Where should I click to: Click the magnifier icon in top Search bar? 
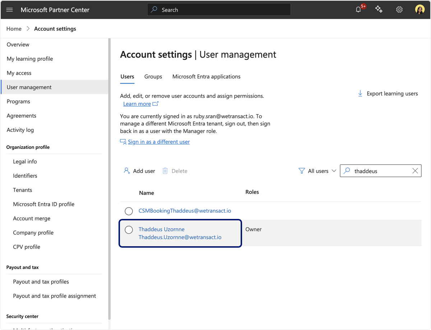154,10
